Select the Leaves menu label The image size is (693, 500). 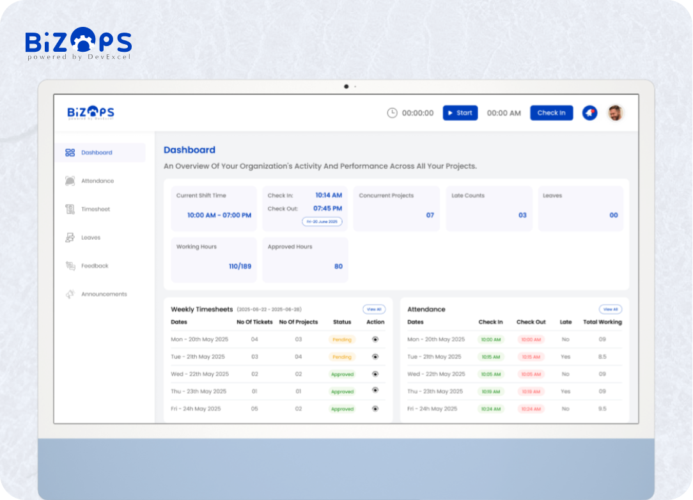91,237
